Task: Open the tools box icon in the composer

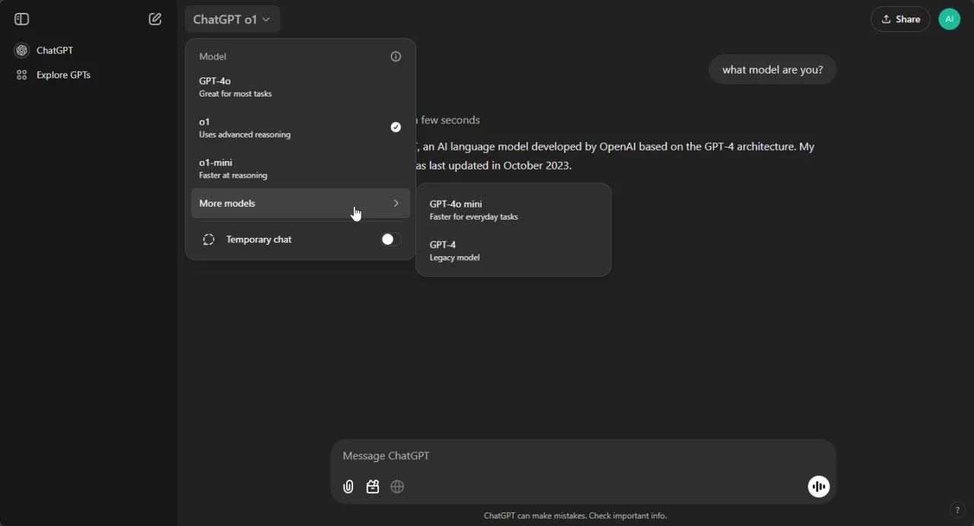Action: pos(373,486)
